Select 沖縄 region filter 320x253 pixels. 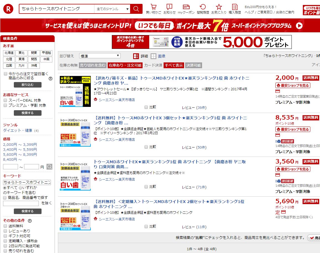tap(34, 65)
